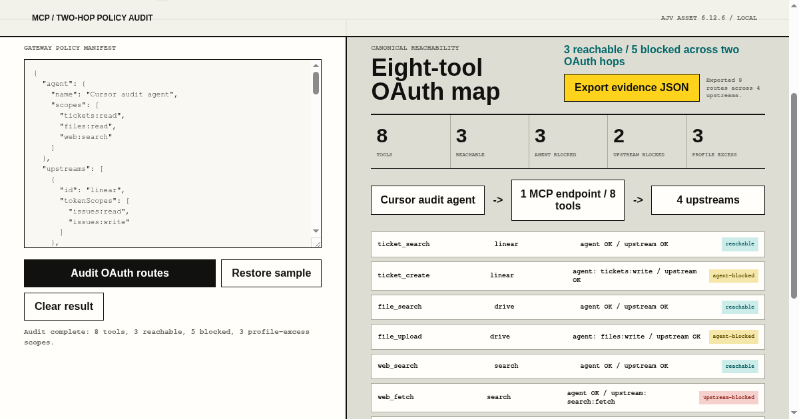Viewport: 799px width, 419px height.
Task: Click the file_search tool name
Action: click(400, 307)
